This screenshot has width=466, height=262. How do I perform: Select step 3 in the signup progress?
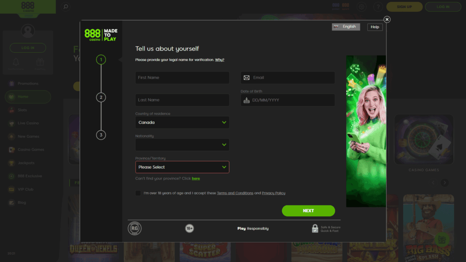(x=100, y=135)
